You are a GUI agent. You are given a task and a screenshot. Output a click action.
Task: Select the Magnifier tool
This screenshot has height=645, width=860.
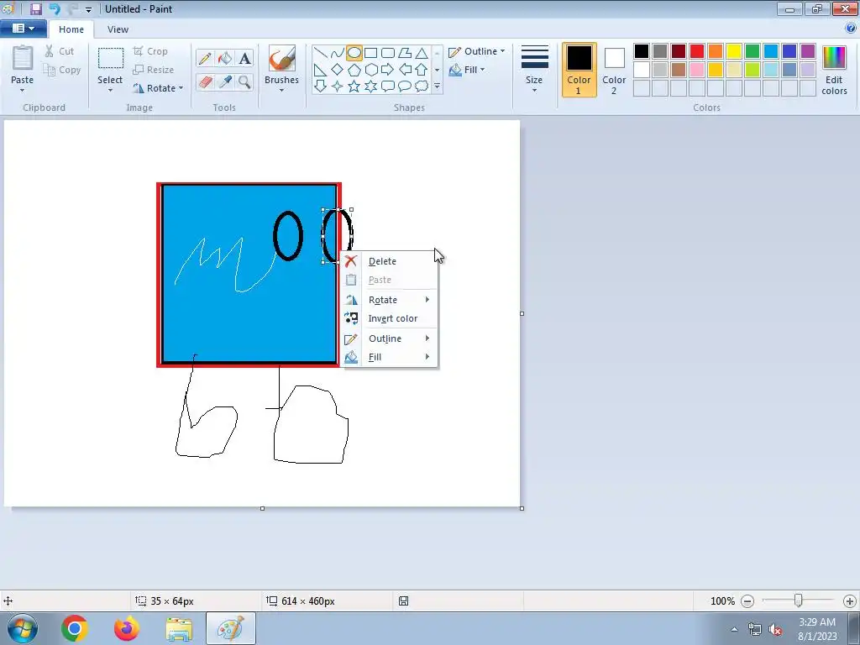pos(244,81)
